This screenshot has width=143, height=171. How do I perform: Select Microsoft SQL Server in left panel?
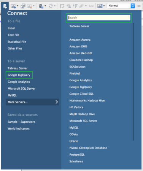click(22, 89)
